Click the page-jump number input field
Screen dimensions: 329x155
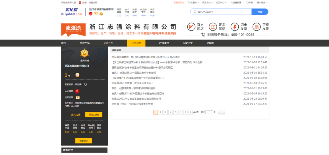(209, 112)
